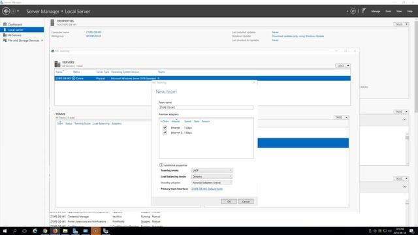Select All Servers in the sidebar

point(14,35)
